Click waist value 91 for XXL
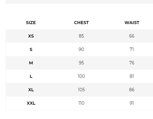The height and width of the screenshot is (119, 153). point(132,103)
